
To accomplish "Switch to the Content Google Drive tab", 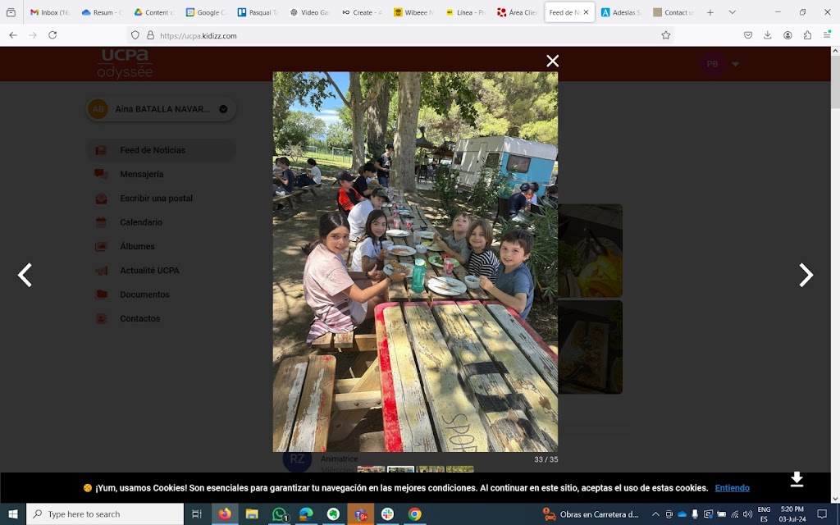I will point(153,12).
